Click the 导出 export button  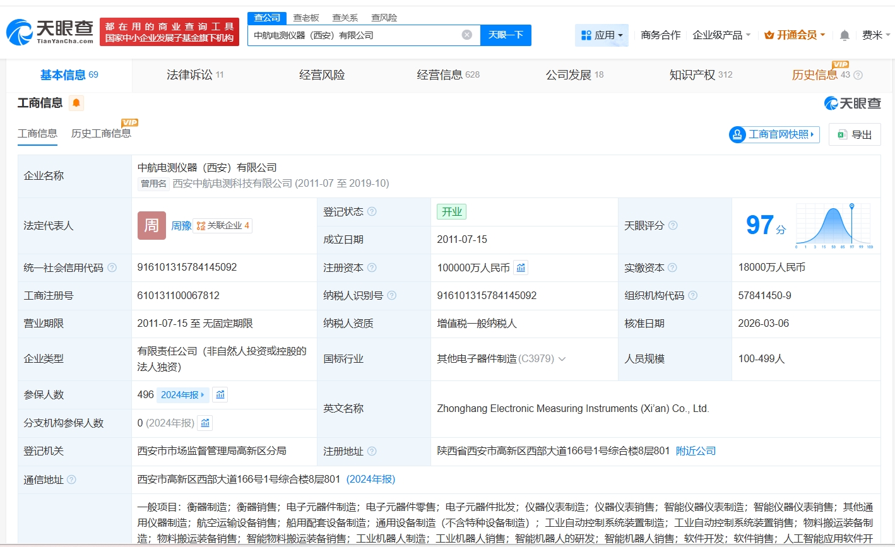pyautogui.click(x=855, y=134)
